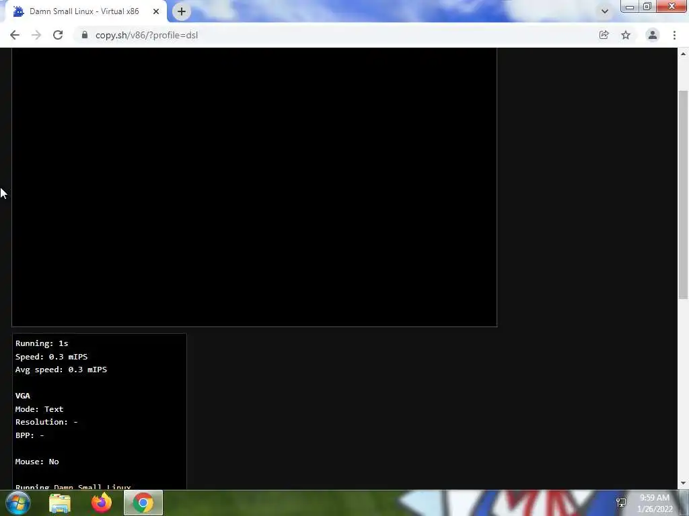The height and width of the screenshot is (516, 689).
Task: Share this page using share icon
Action: pos(604,35)
